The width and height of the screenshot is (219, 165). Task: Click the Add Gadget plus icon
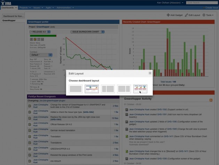coord(168,15)
